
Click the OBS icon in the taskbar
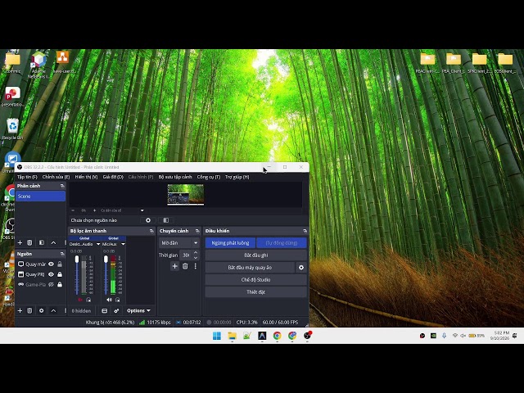(308, 335)
